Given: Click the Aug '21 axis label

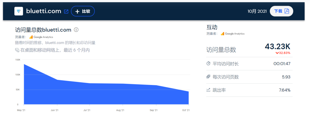Looking at the screenshot, I should [x=120, y=110].
